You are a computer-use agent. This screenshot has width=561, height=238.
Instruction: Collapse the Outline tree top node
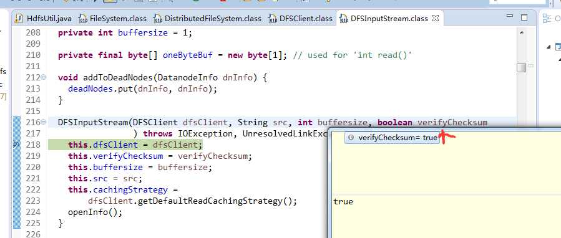pyautogui.click(x=549, y=47)
